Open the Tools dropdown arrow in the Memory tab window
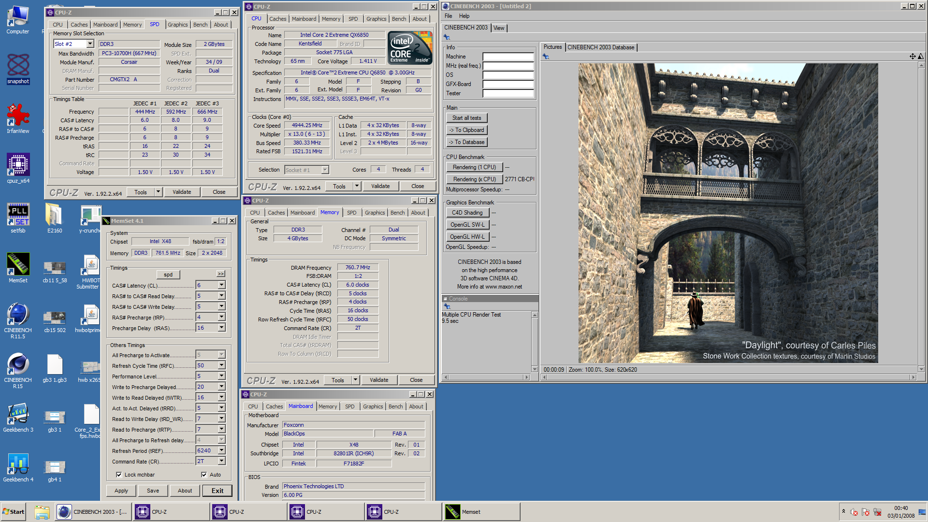The image size is (928, 522). [x=355, y=380]
